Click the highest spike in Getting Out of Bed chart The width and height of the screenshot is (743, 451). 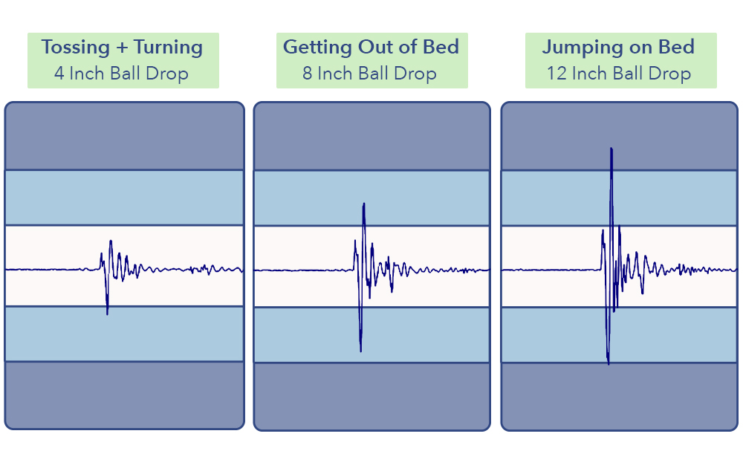click(363, 205)
